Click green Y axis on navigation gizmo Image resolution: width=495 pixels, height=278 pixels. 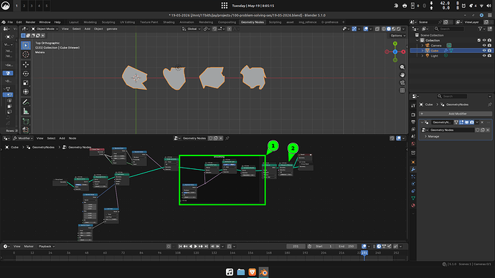click(x=395, y=44)
